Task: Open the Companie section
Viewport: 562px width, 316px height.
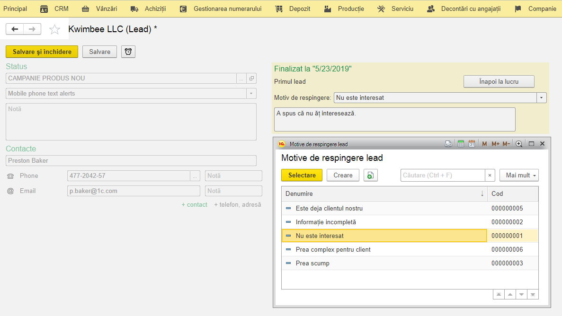Action: click(x=535, y=9)
